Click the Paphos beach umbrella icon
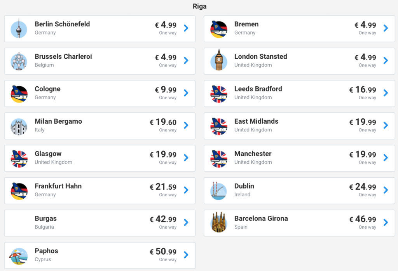Image resolution: width=398 pixels, height=271 pixels. (19, 255)
